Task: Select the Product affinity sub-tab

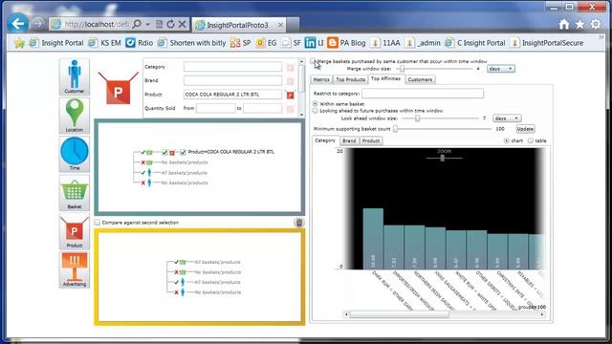Action: (x=371, y=140)
